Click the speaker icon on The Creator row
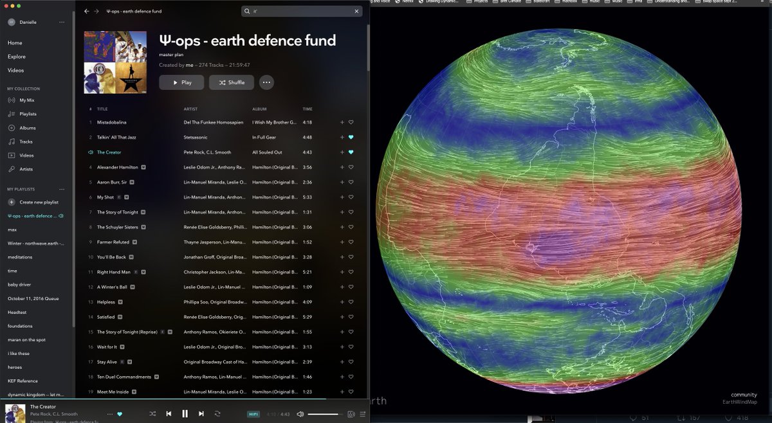772x423 pixels. tap(91, 152)
